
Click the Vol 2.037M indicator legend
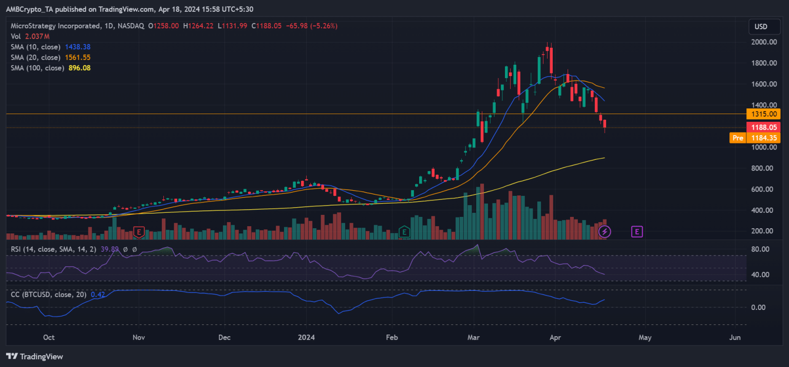click(30, 36)
